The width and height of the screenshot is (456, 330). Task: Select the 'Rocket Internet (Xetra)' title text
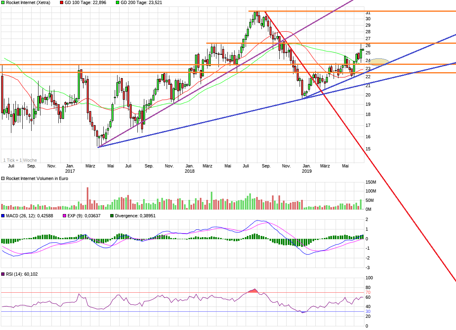[28, 2]
